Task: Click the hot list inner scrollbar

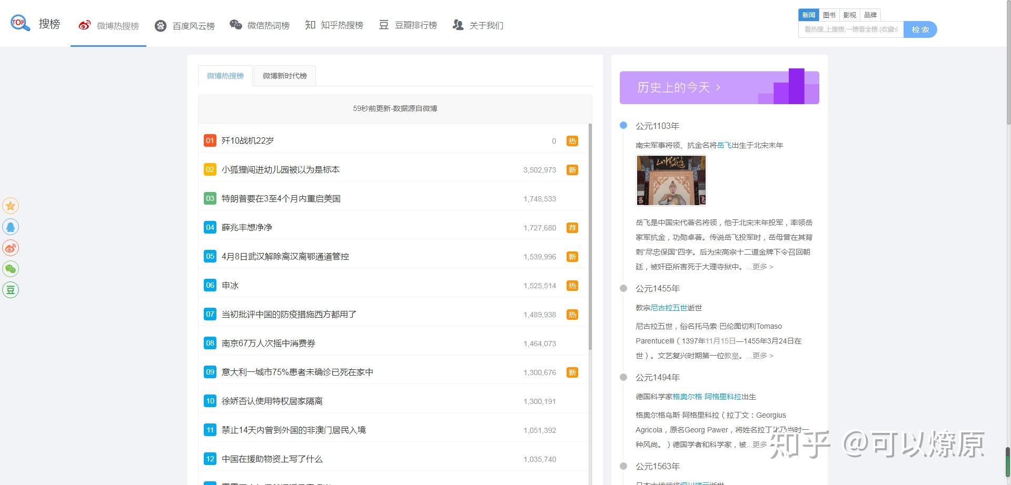Action: pyautogui.click(x=590, y=237)
